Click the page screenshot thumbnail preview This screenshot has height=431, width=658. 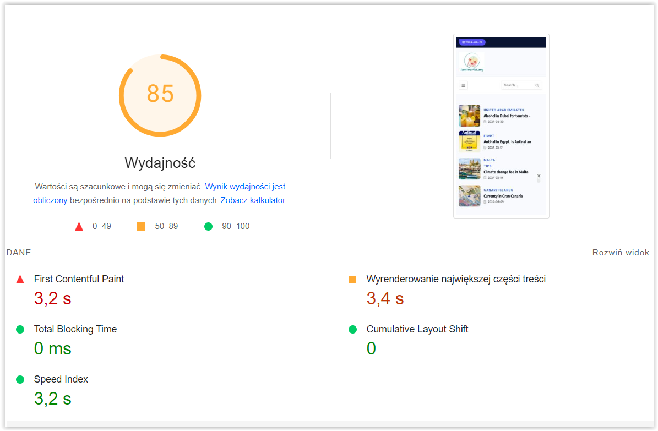tap(501, 126)
